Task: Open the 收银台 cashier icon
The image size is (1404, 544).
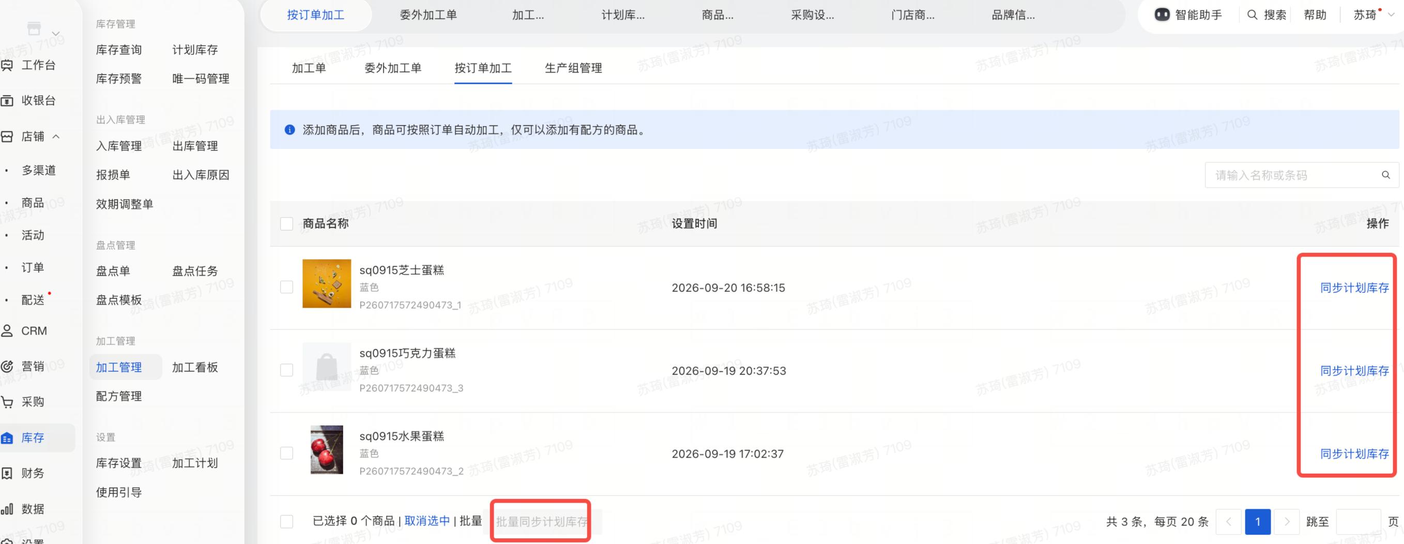Action: tap(7, 101)
